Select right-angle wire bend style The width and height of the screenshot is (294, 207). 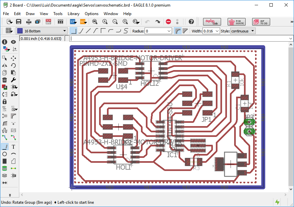(x=74, y=31)
